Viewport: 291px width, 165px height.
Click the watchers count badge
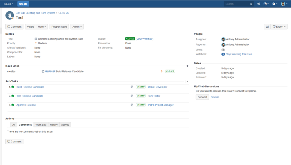[223, 54]
